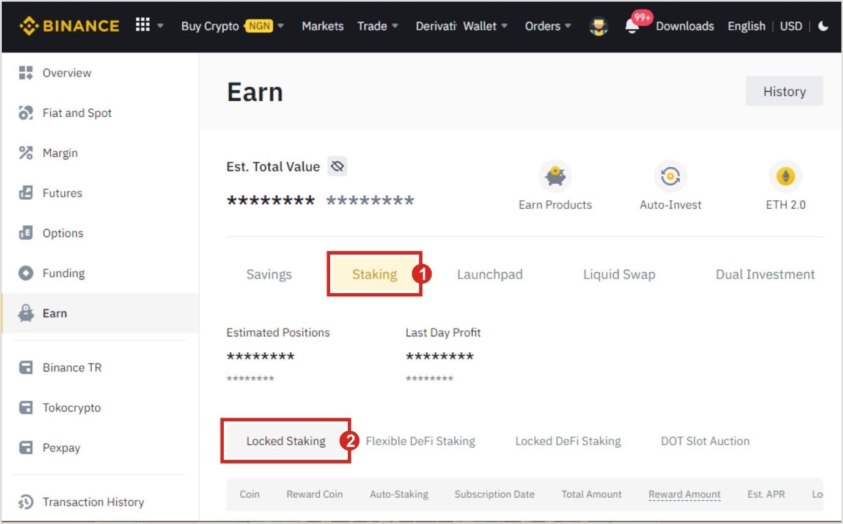Click the Binance TR sidebar icon
The image size is (843, 524).
tap(26, 368)
